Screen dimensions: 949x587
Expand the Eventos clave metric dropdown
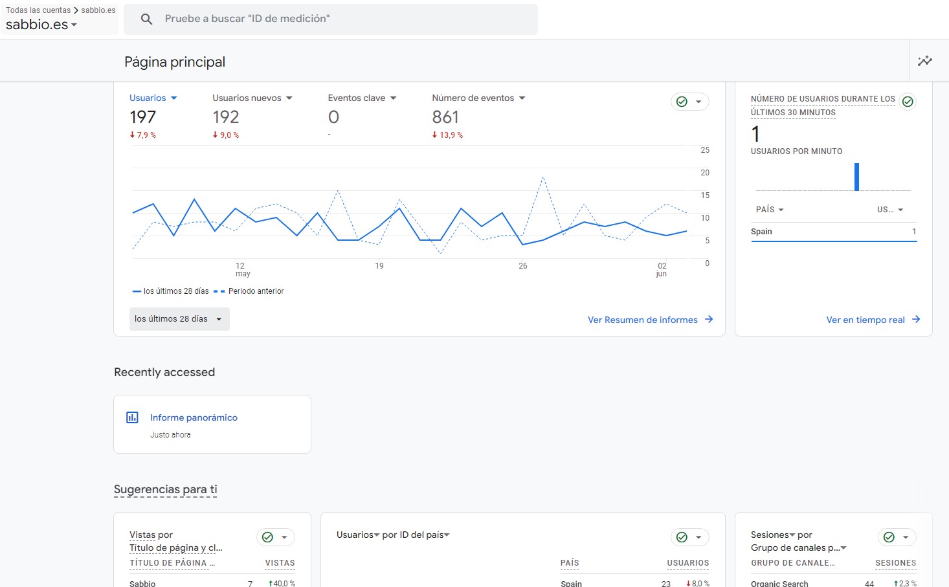tap(393, 98)
